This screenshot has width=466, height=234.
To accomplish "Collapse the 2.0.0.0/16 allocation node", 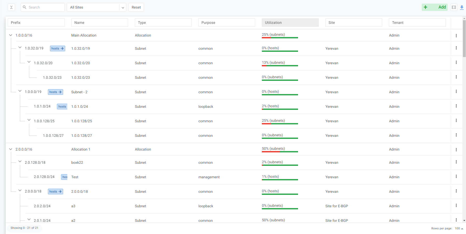I will (11, 149).
